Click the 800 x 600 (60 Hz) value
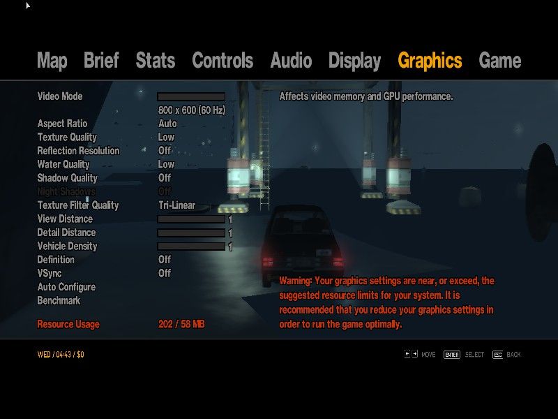 coord(192,110)
